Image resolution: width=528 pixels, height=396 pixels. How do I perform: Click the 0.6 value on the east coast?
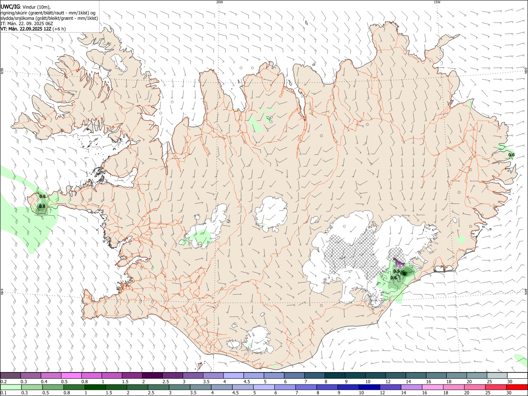coord(511,155)
